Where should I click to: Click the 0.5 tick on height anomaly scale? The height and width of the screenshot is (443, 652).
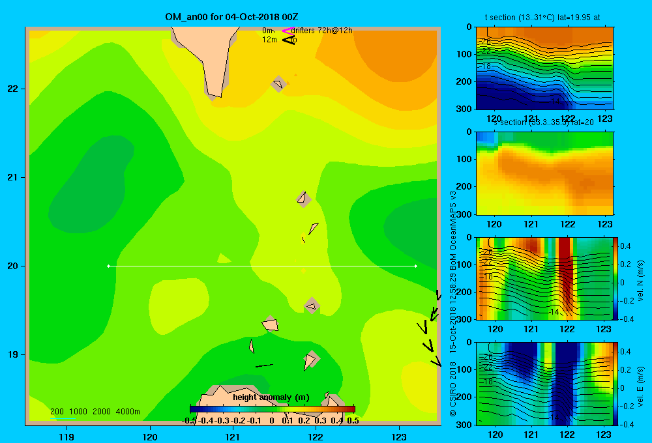tap(353, 421)
